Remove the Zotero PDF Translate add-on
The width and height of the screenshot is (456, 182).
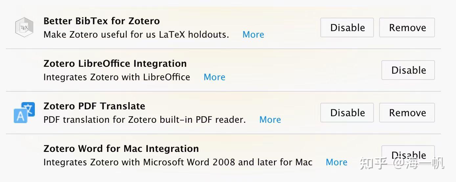click(x=407, y=113)
